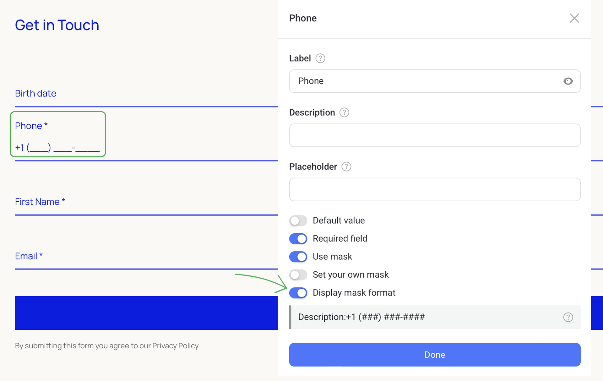Disable the Required field toggle
603x381 pixels.
pos(298,239)
